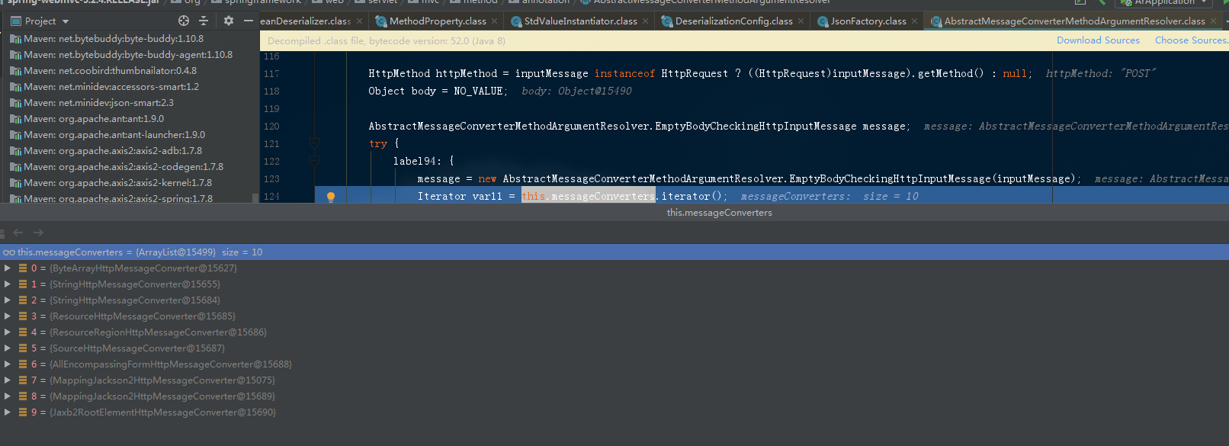Select Maven: net.coobird:thumbnailator:0.4.8
The height and width of the screenshot is (446, 1229).
click(110, 71)
